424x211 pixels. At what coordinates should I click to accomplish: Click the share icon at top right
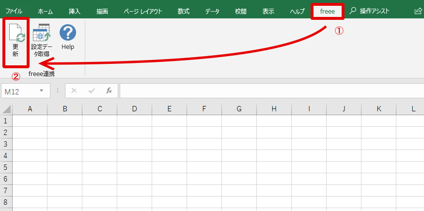[x=418, y=11]
